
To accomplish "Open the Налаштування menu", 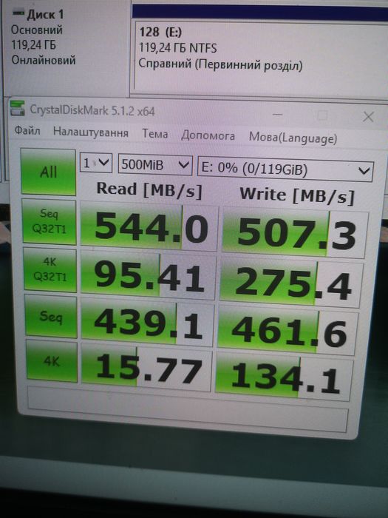I will [x=91, y=132].
